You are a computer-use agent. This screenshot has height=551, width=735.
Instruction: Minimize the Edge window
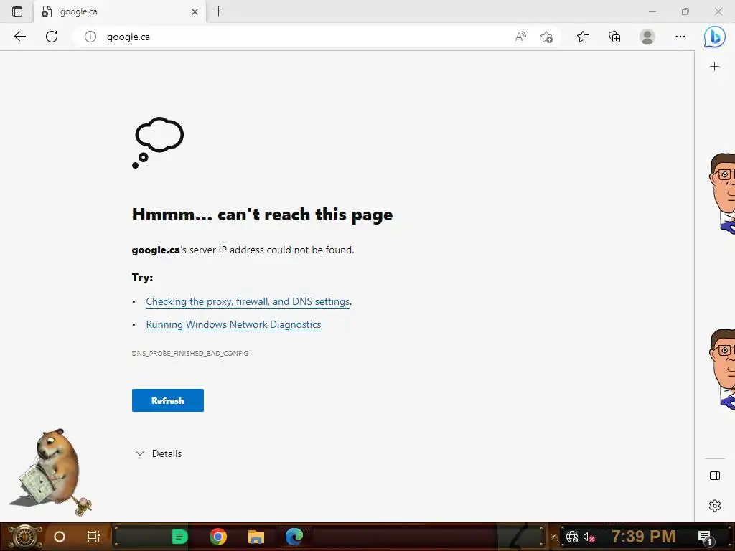tap(652, 11)
